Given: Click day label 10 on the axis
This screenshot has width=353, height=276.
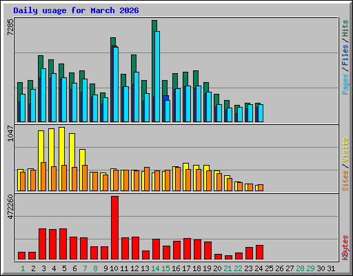Looking at the screenshot, I should point(114,268).
